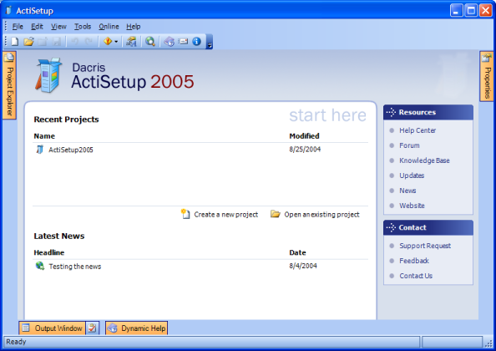This screenshot has width=496, height=351.
Task: Click the disabled Undo arrow icon
Action: click(75, 42)
